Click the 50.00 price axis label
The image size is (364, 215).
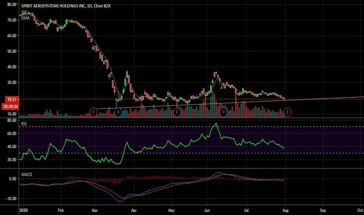[12, 51]
